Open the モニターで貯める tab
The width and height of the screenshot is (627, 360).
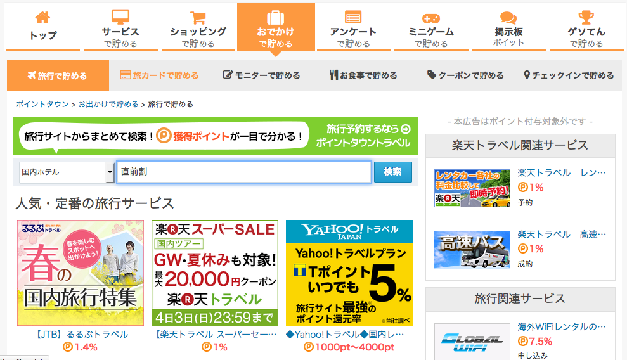262,75
